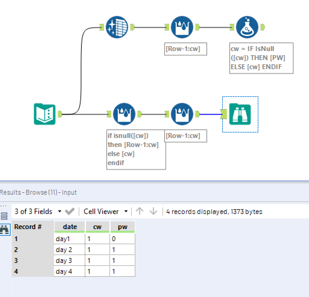Image resolution: width=309 pixels, height=297 pixels.
Task: Select the Browse tool on the canvas
Action: click(240, 114)
